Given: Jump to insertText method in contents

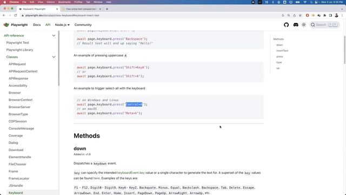Looking at the screenshot, I should point(282,50).
